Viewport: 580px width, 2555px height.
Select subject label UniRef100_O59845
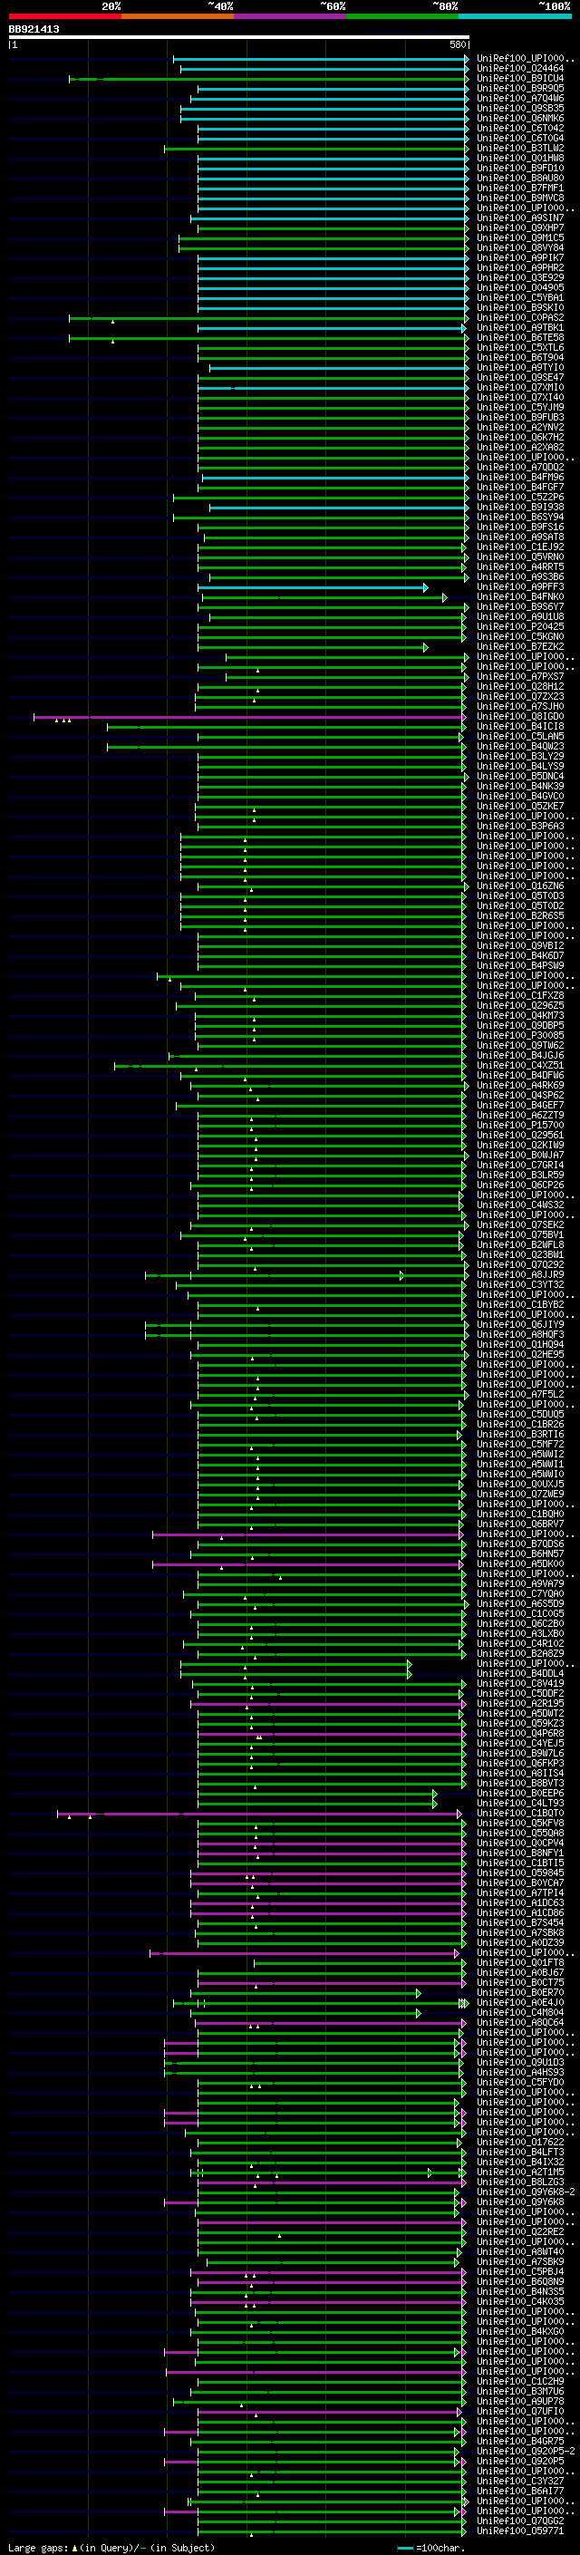[520, 1873]
